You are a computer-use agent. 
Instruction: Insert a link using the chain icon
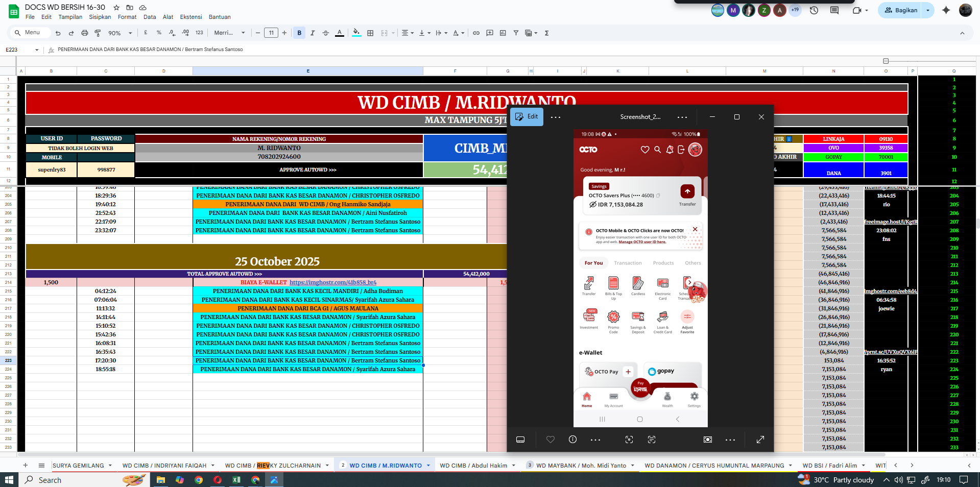476,33
